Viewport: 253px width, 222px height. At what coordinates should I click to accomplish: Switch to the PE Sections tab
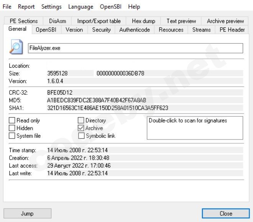(24, 21)
